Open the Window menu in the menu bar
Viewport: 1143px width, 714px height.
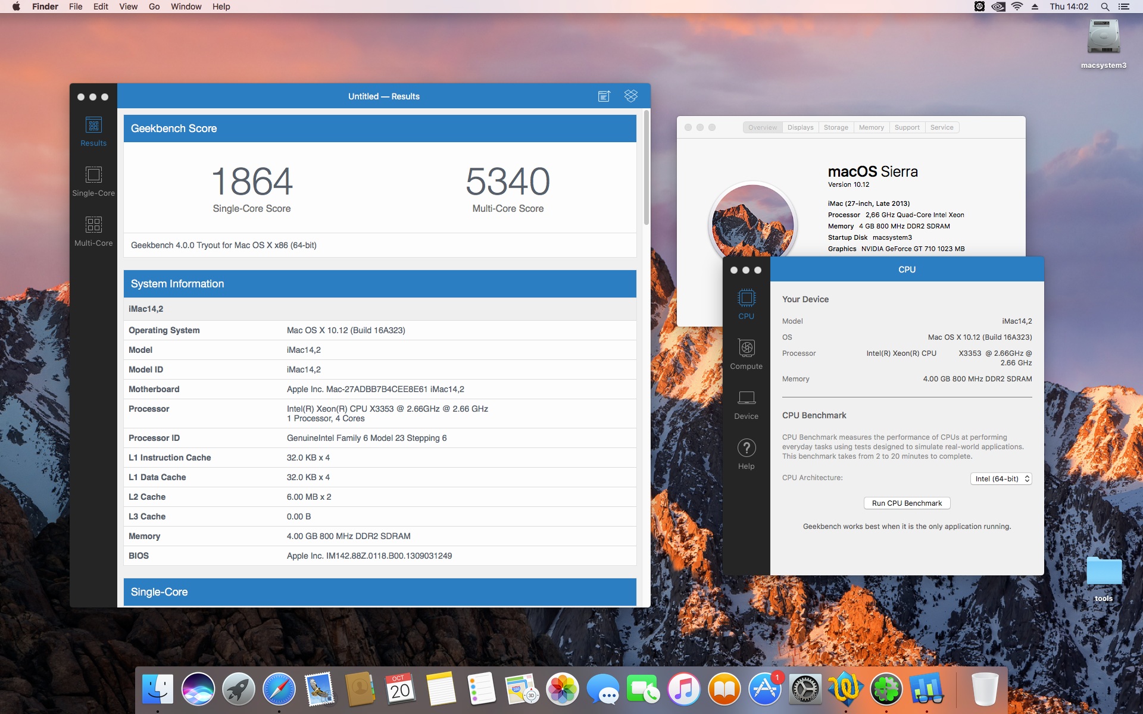tap(186, 7)
